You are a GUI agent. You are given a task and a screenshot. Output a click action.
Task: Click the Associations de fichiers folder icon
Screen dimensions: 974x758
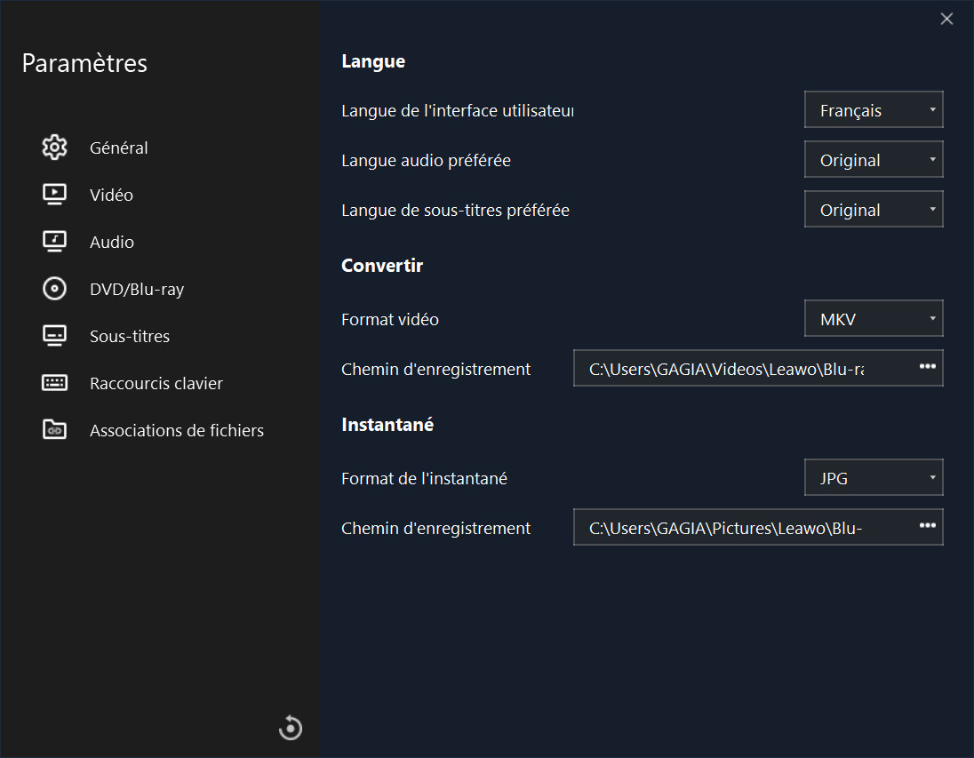click(x=55, y=430)
